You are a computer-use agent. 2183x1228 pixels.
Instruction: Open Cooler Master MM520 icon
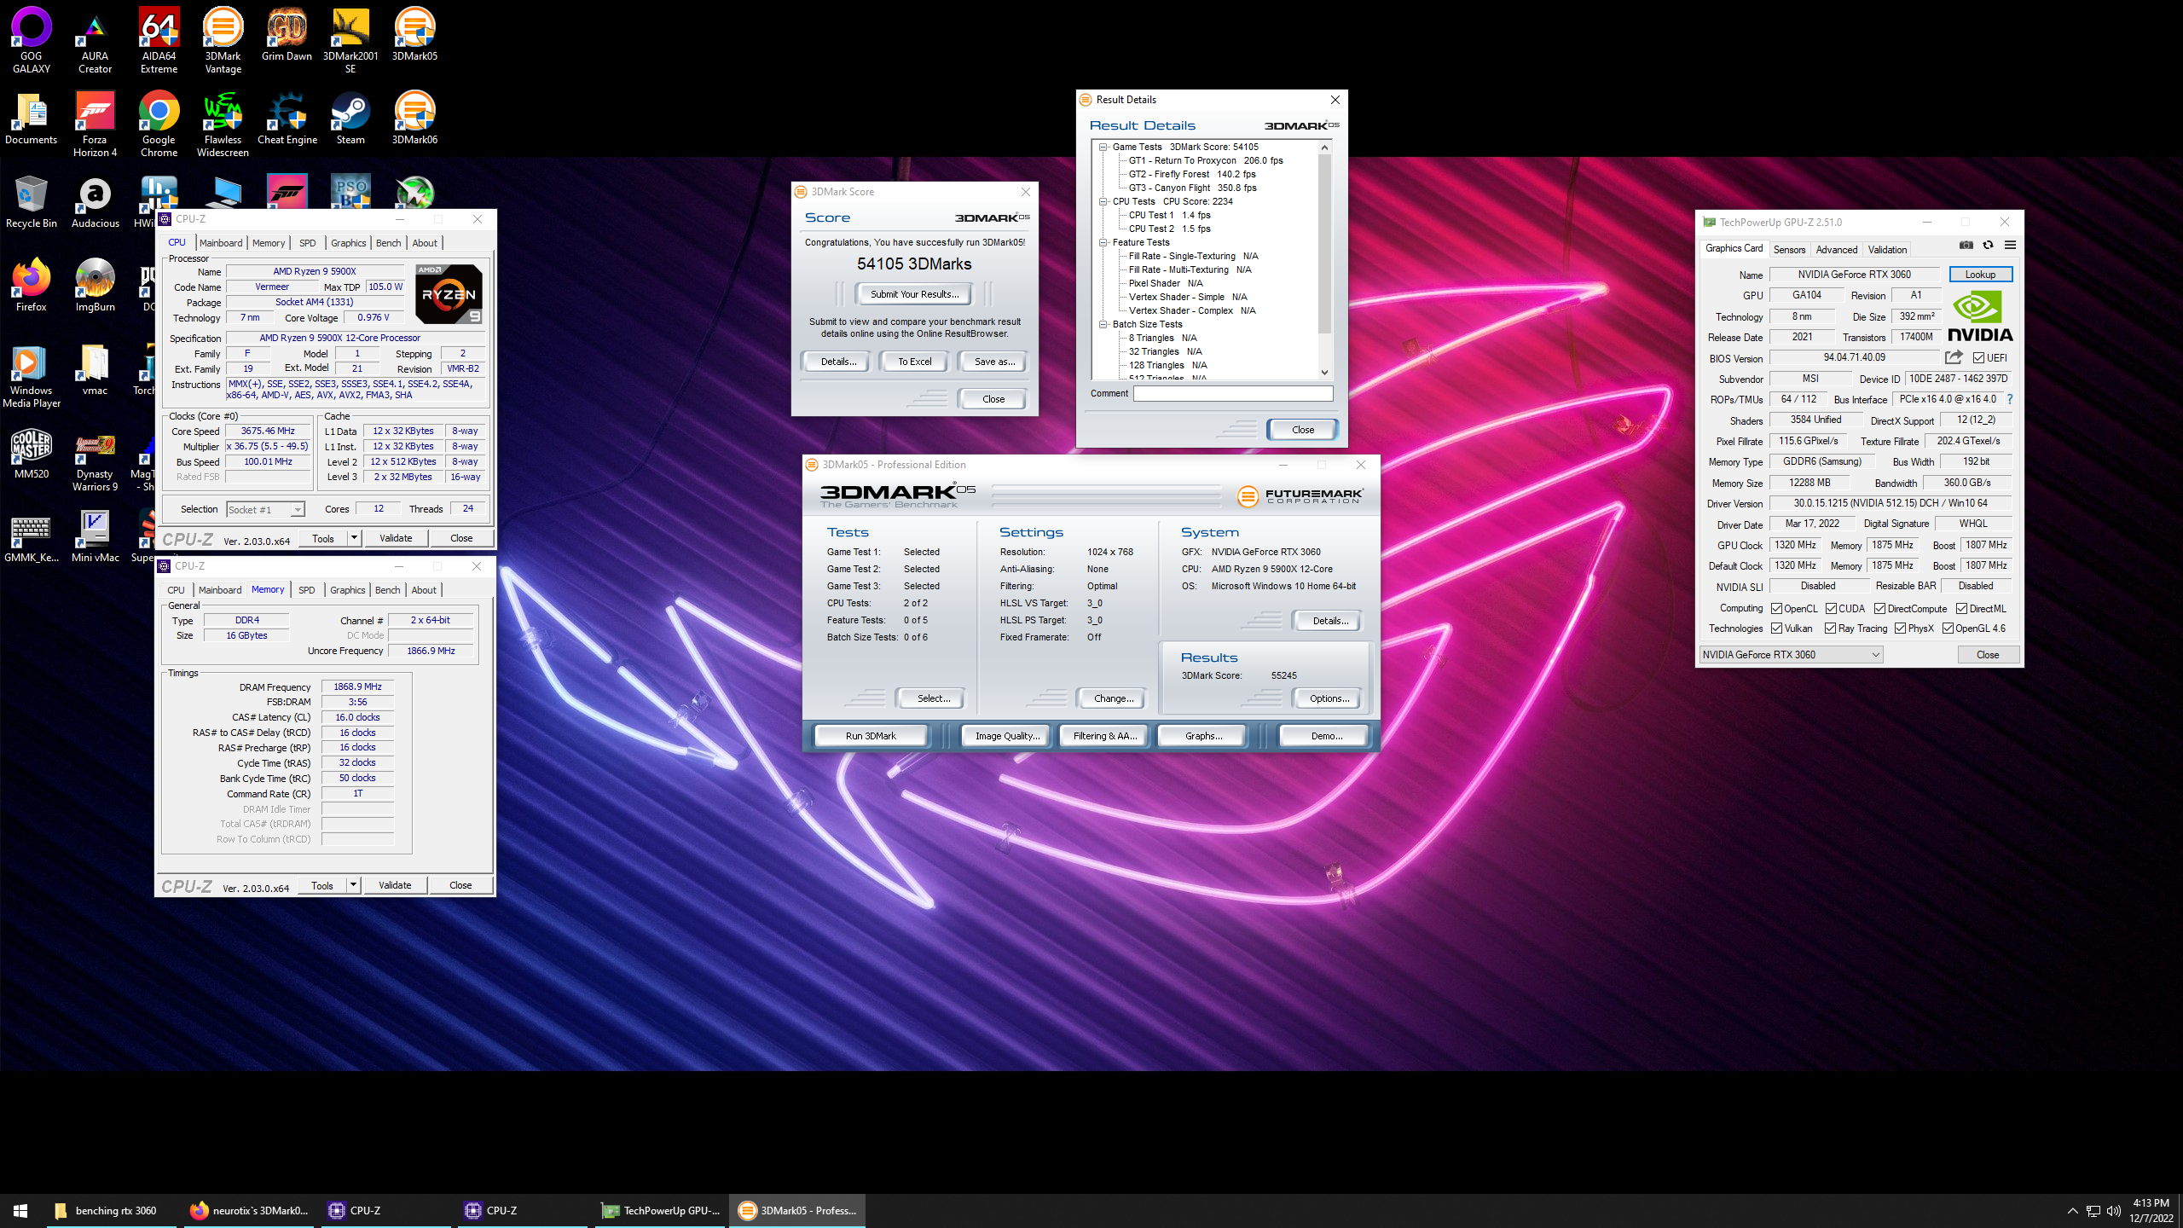pyautogui.click(x=32, y=452)
